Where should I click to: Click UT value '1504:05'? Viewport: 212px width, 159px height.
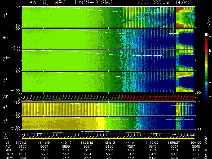[x=195, y=143]
